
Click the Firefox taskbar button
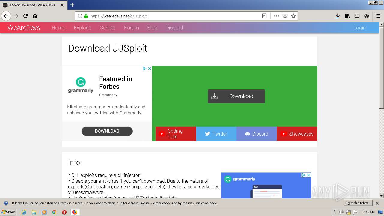(x=74, y=212)
